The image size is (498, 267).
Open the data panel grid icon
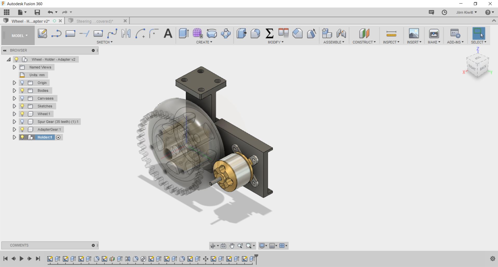7,12
